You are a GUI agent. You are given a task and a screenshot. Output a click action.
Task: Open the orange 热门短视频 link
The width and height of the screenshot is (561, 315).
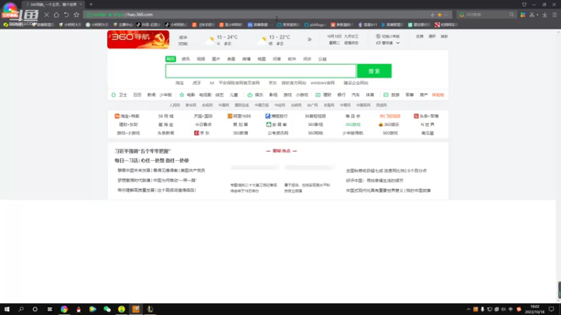click(390, 116)
